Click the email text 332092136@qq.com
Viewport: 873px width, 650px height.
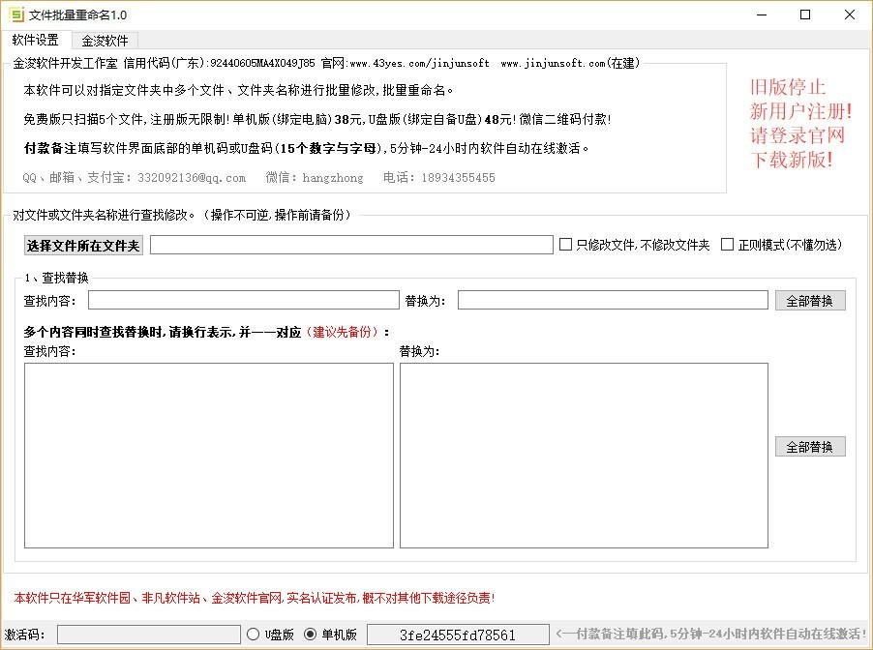tap(192, 178)
